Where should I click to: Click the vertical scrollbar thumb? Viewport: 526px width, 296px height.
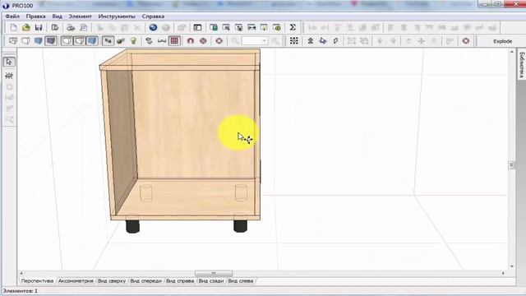tap(511, 164)
